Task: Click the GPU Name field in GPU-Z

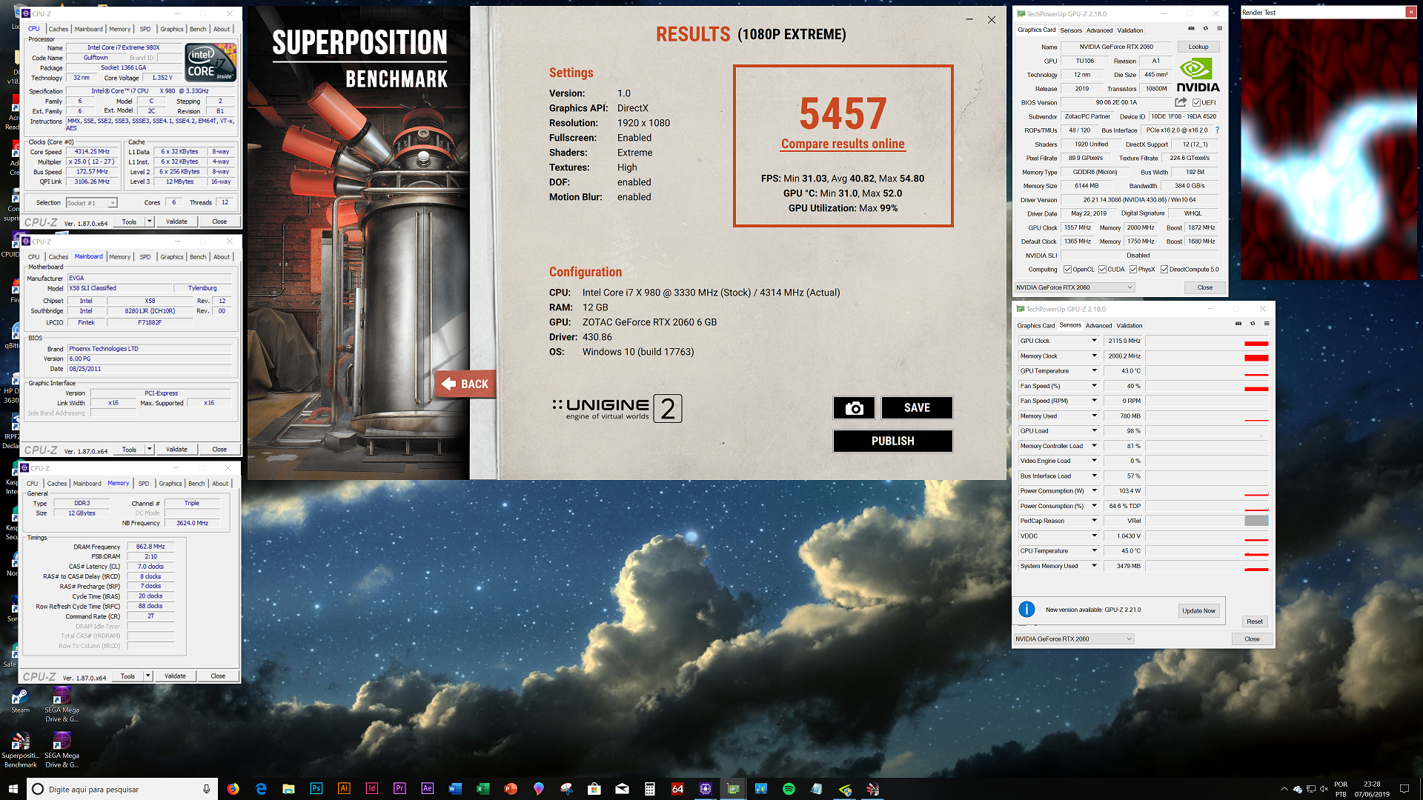Action: (x=1116, y=47)
